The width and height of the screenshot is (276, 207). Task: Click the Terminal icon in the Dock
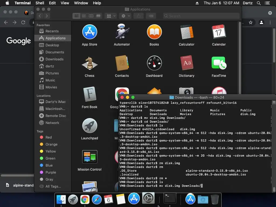tap(170, 198)
